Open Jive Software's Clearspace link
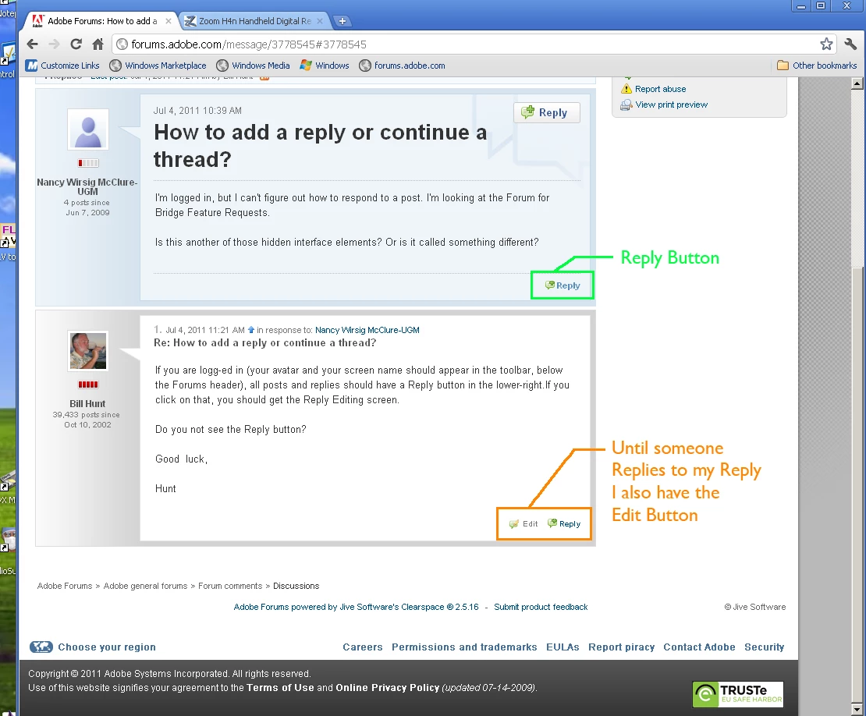 357,607
